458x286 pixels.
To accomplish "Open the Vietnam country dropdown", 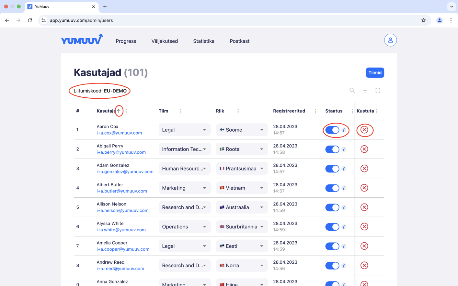I will tap(242, 188).
